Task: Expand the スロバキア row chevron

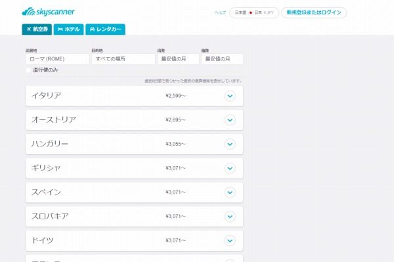Action: [x=230, y=217]
